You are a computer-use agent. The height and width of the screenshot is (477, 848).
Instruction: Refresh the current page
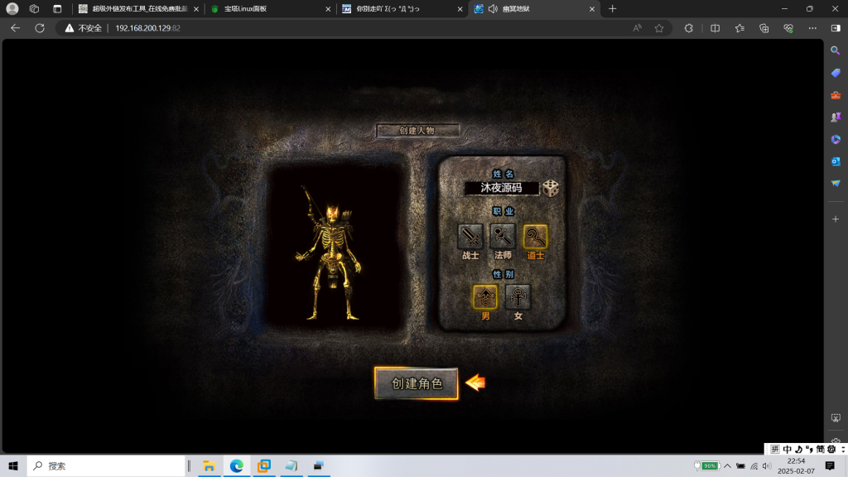pos(39,28)
